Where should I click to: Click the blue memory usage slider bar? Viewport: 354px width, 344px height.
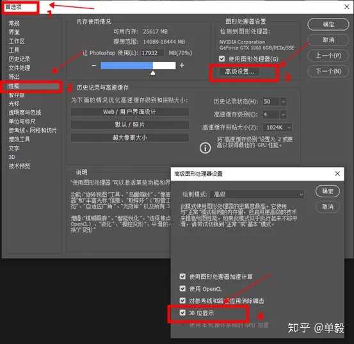coord(138,65)
